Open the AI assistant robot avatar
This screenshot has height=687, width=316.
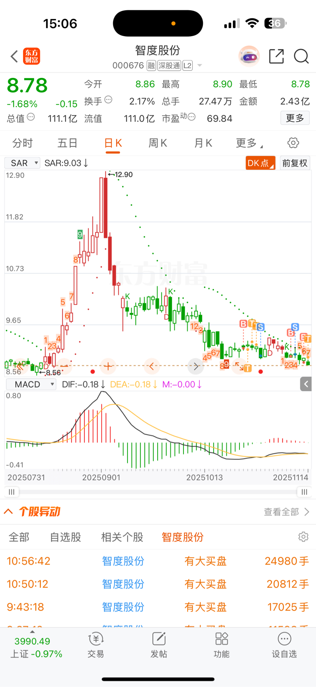[249, 56]
